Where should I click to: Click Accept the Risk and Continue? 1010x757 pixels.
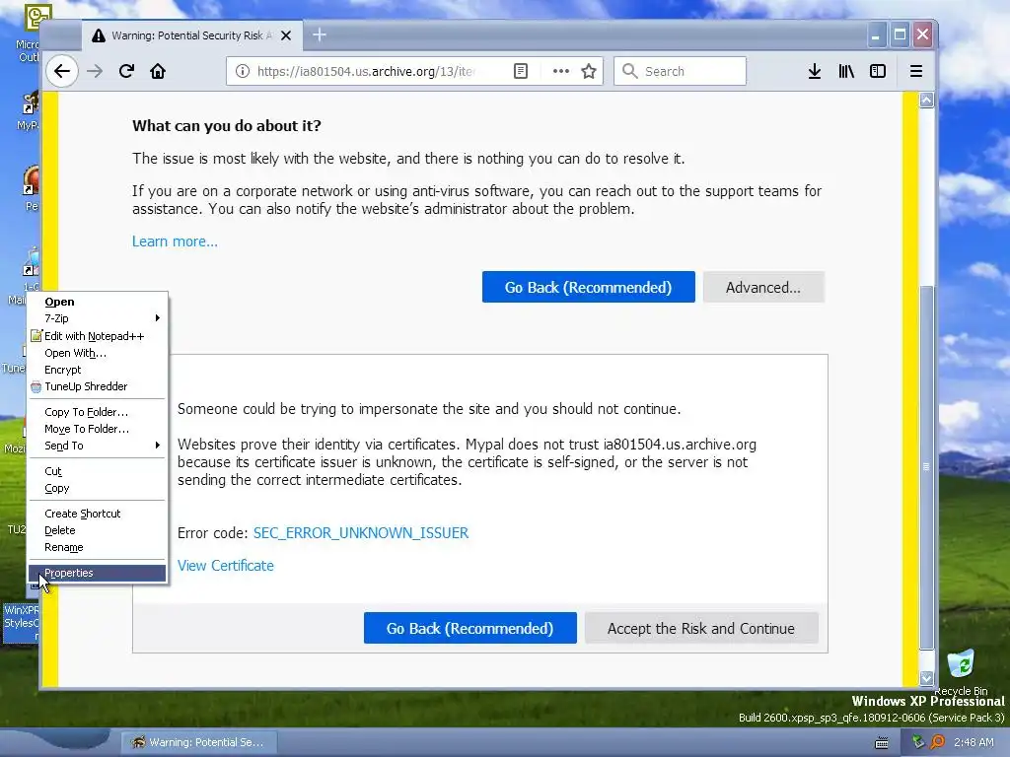(x=701, y=628)
